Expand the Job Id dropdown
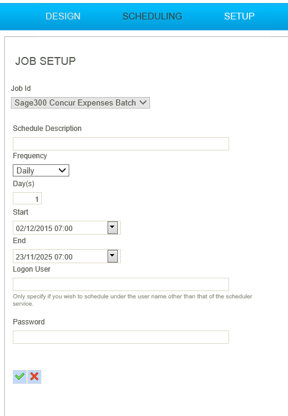This screenshot has width=288, height=416. pyautogui.click(x=80, y=102)
